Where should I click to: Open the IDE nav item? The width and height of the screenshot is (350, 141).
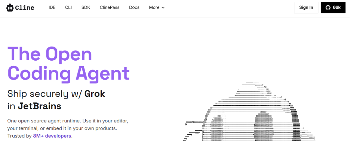click(x=52, y=7)
